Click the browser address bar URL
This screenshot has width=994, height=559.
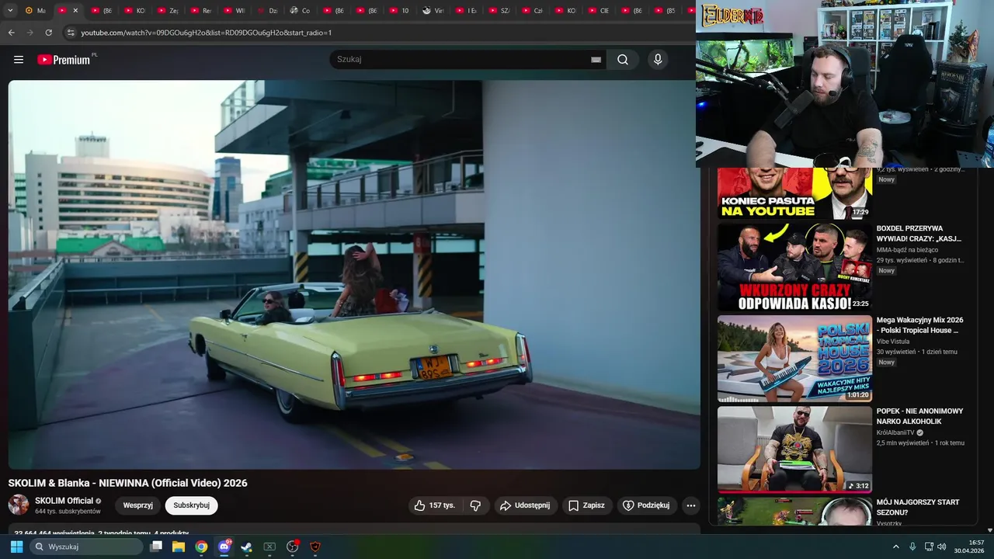(206, 33)
